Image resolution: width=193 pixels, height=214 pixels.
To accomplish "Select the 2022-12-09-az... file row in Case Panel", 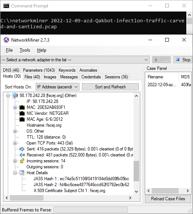I will click(x=168, y=85).
